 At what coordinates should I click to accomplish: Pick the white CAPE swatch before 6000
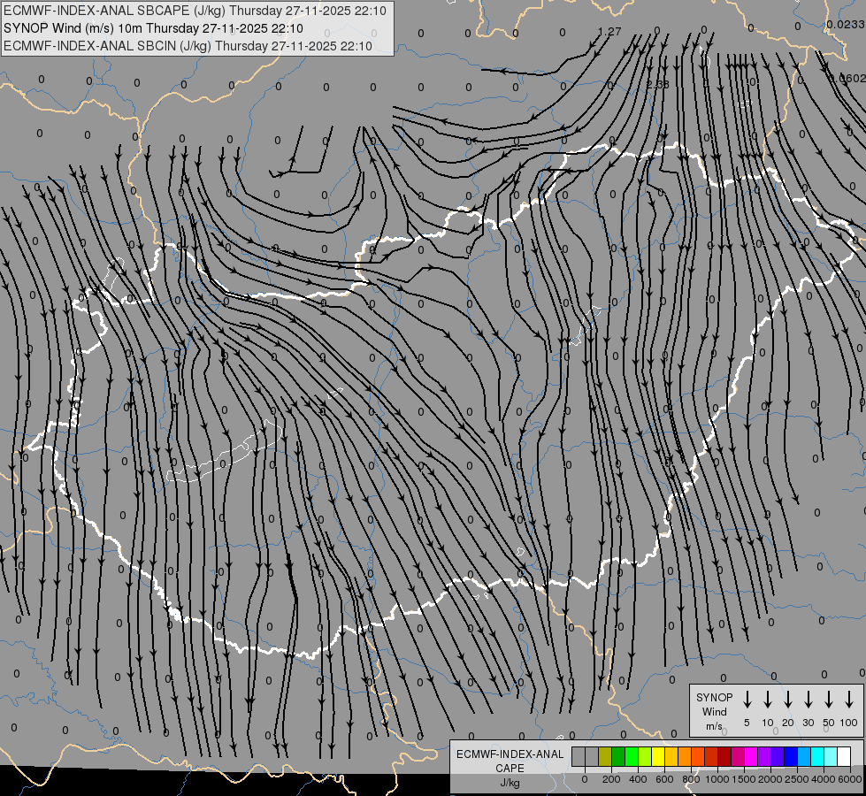coord(843,757)
